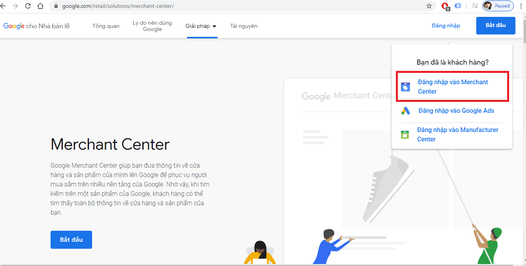Click the browser forward arrow

[x=15, y=6]
